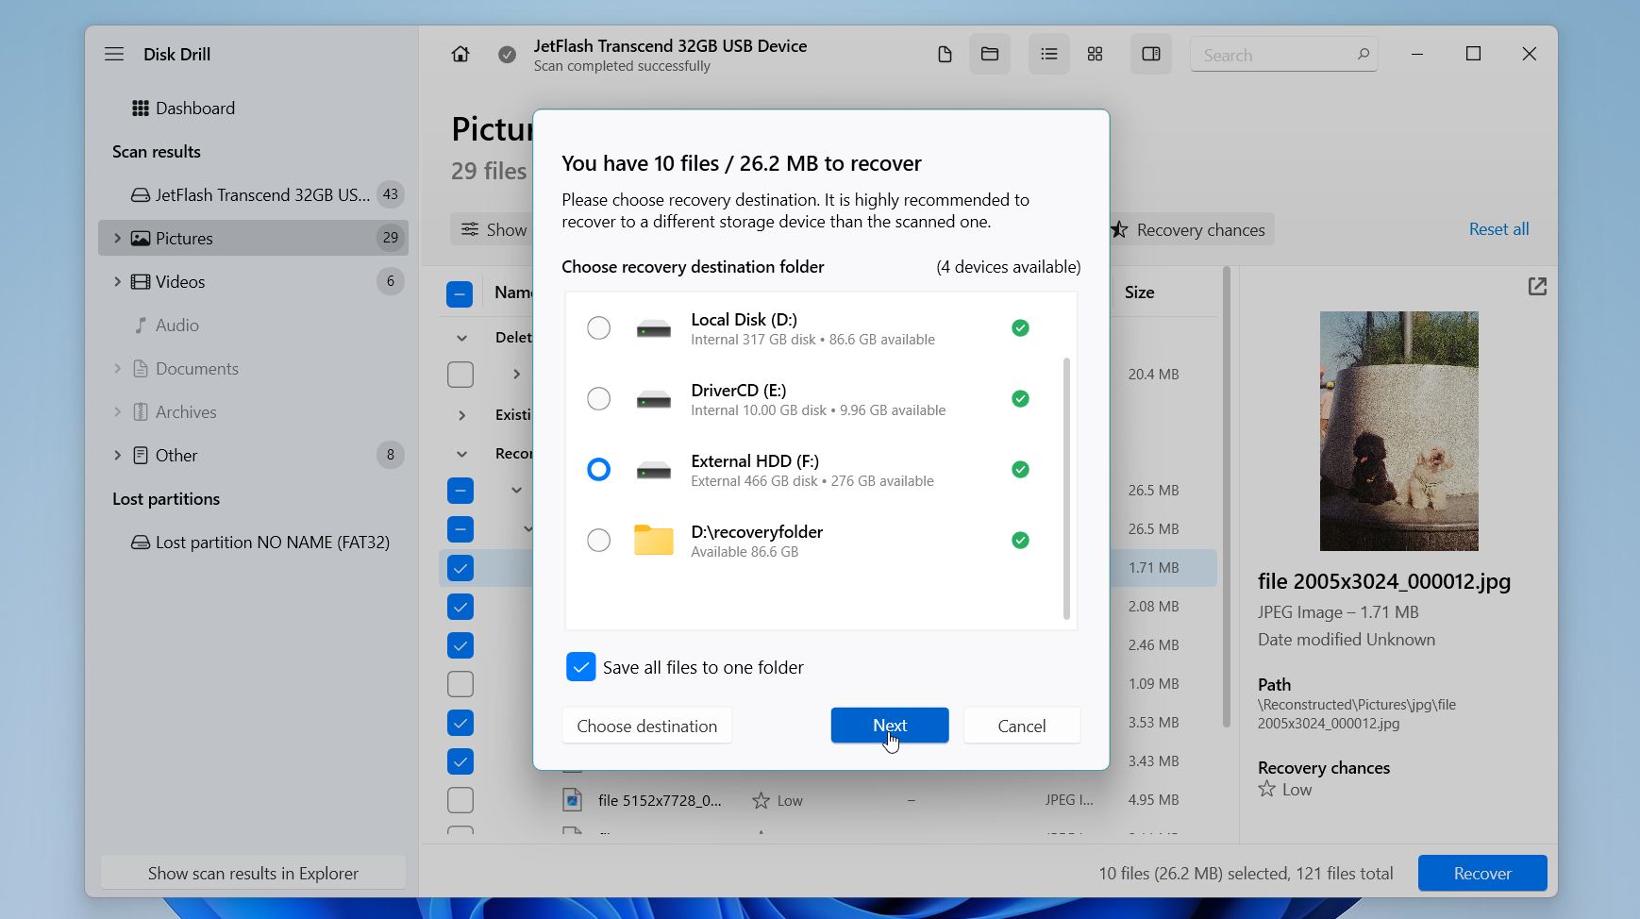Click Show scan results in Explorer

tap(253, 874)
